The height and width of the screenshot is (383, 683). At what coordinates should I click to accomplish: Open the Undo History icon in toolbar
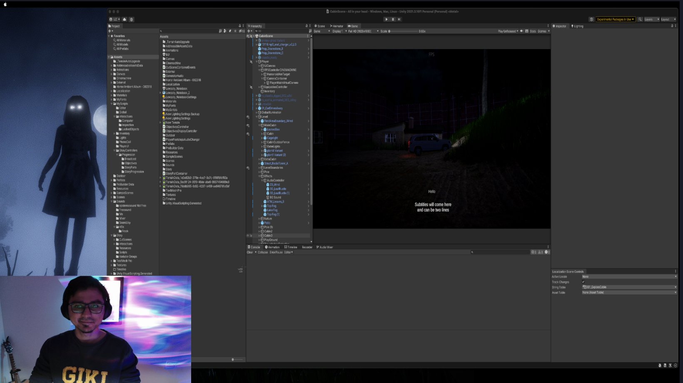point(591,19)
